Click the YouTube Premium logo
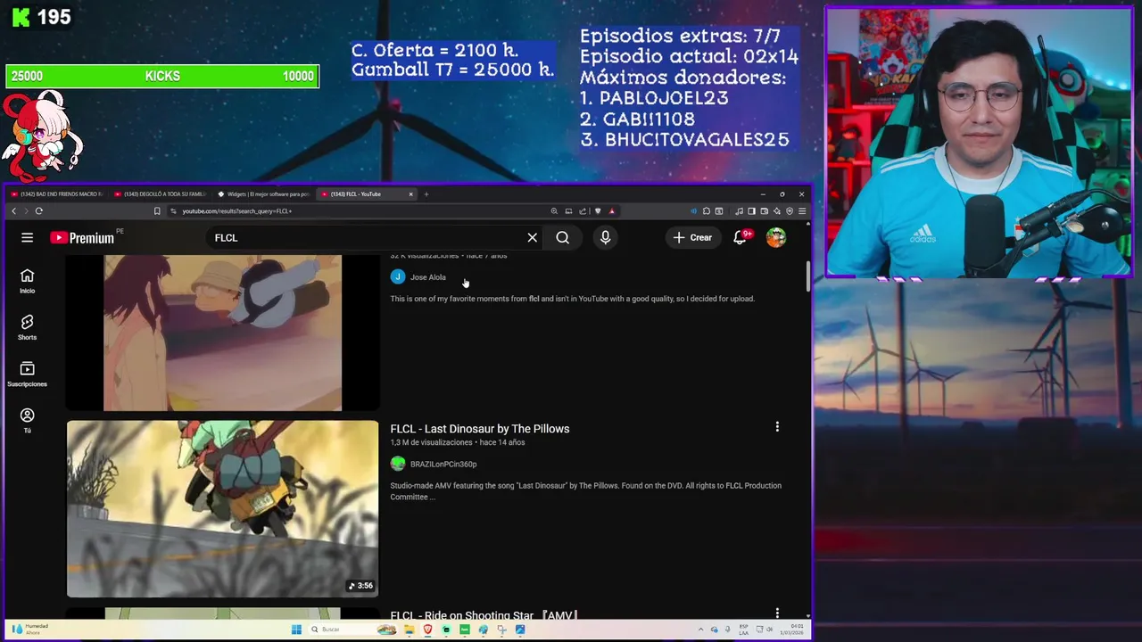This screenshot has height=642, width=1142. tap(82, 238)
